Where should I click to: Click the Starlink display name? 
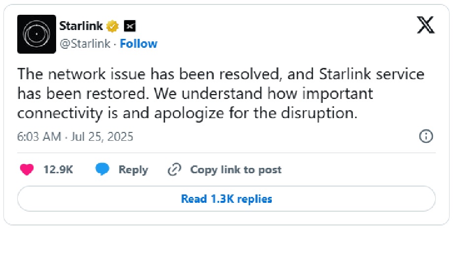[81, 26]
